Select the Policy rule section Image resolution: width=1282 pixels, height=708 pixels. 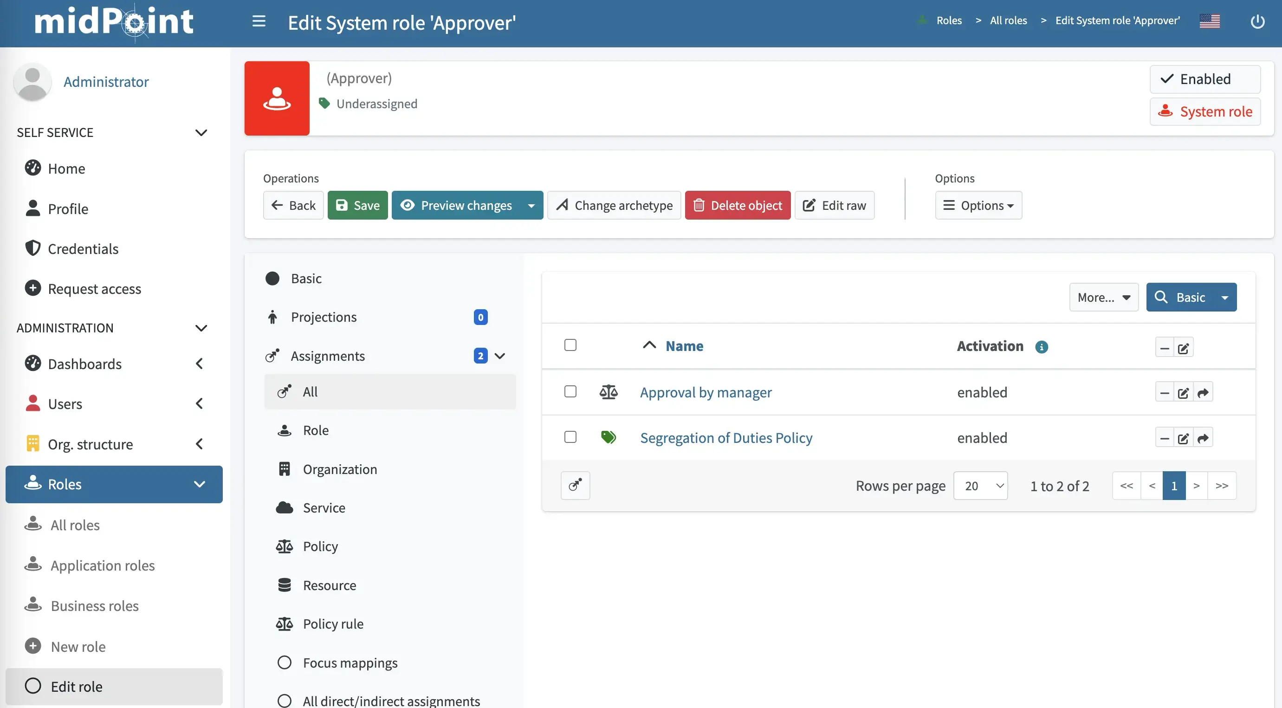point(333,624)
